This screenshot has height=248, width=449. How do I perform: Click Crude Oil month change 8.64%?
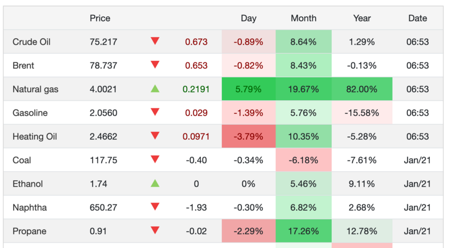[303, 42]
